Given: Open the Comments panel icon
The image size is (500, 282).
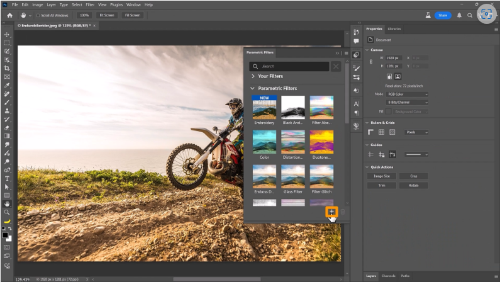Looking at the screenshot, I should click(x=356, y=41).
